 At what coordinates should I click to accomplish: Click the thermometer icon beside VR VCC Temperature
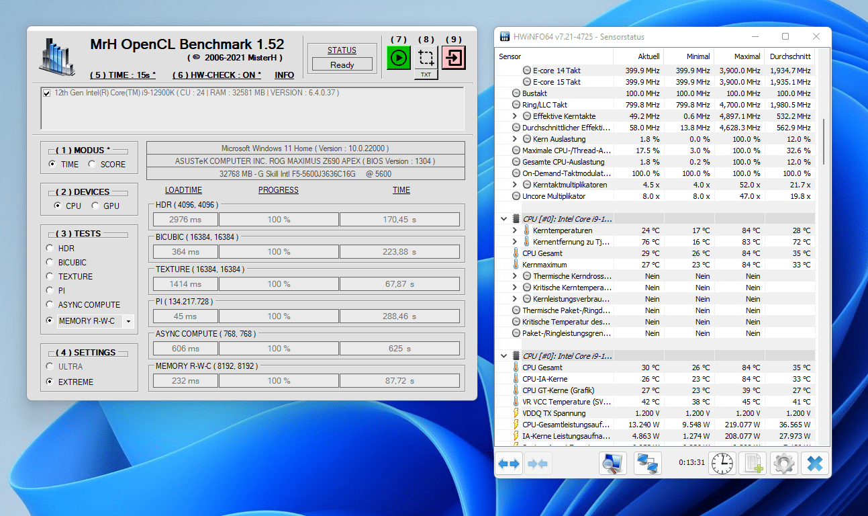(516, 402)
